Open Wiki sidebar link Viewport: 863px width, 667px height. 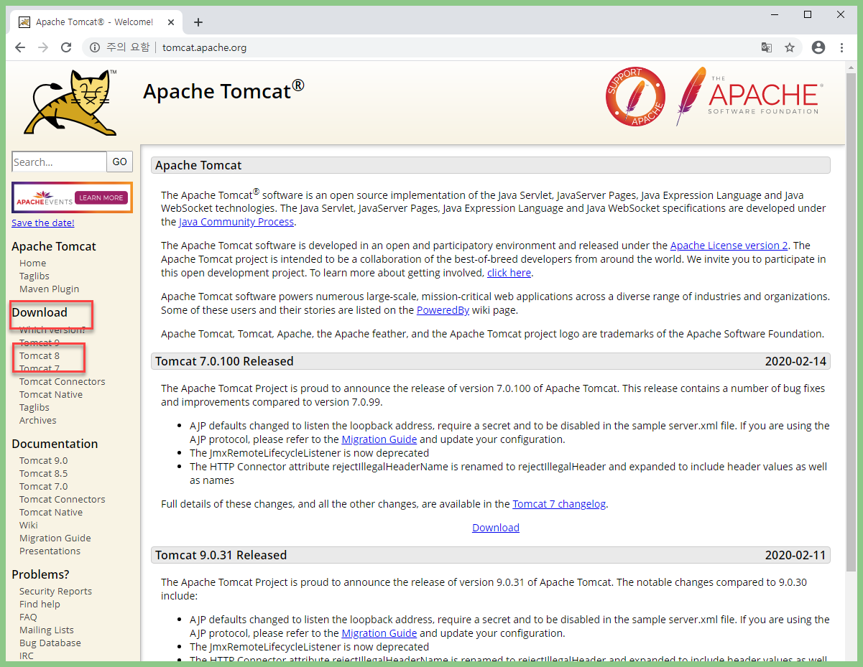pos(28,525)
